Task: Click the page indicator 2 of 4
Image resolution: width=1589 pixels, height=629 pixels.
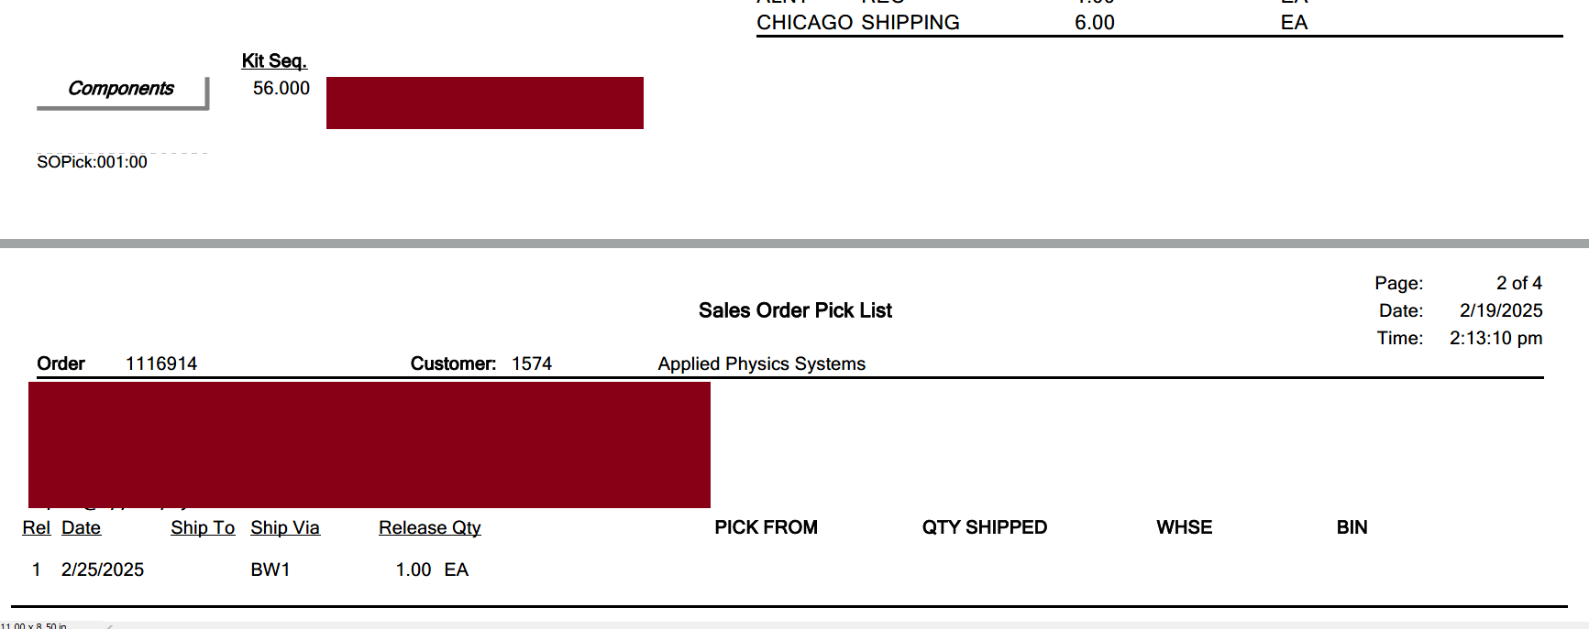Action: point(1519,283)
